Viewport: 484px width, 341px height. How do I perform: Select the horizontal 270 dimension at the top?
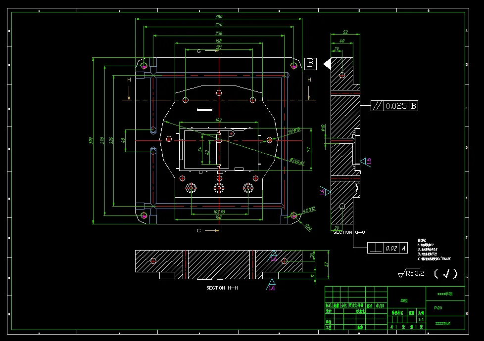pos(219,25)
